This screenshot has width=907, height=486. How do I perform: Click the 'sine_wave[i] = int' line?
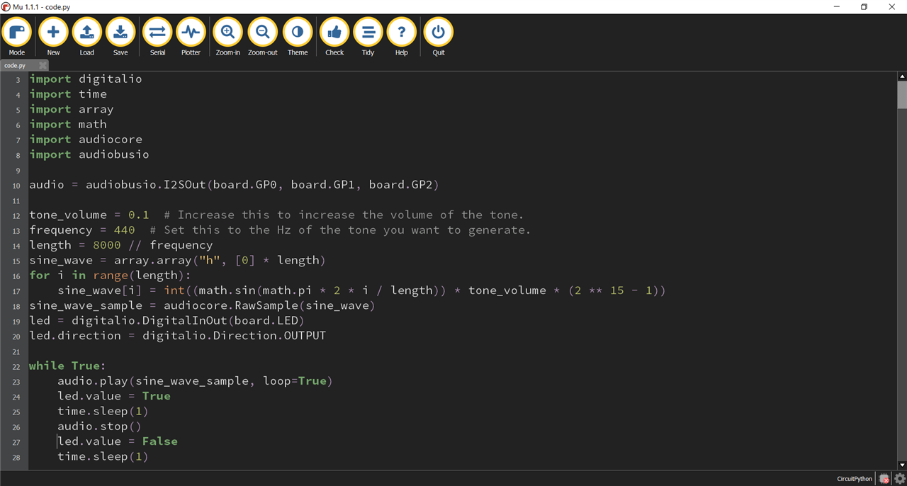pyautogui.click(x=361, y=290)
